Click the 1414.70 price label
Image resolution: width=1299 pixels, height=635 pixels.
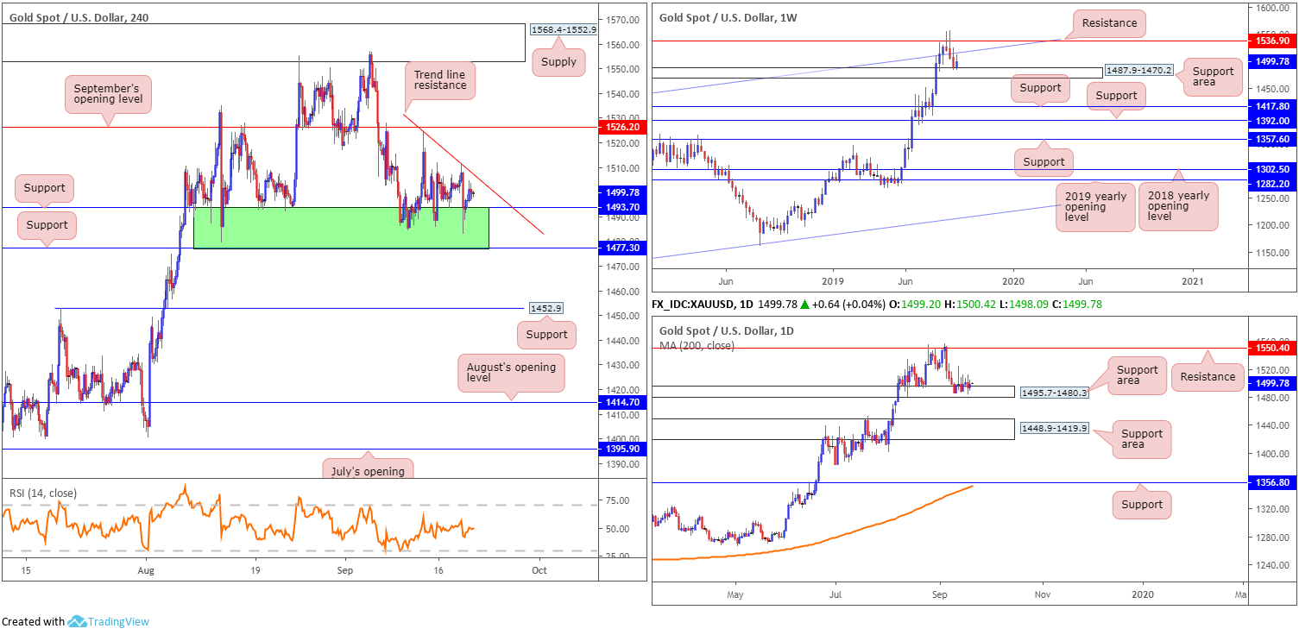pyautogui.click(x=621, y=402)
